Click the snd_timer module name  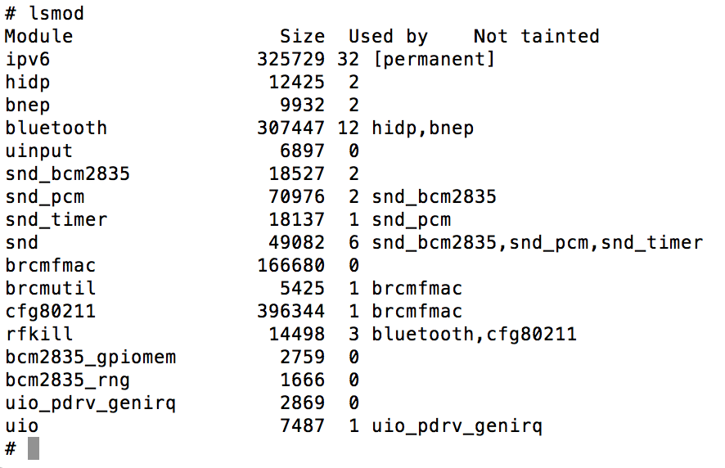point(56,219)
